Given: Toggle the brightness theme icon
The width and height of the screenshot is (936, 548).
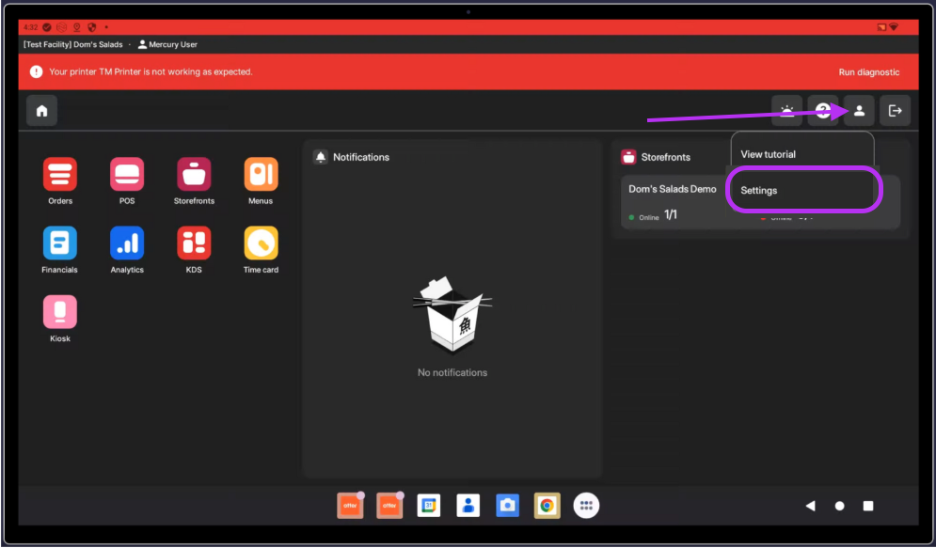Looking at the screenshot, I should click(786, 111).
